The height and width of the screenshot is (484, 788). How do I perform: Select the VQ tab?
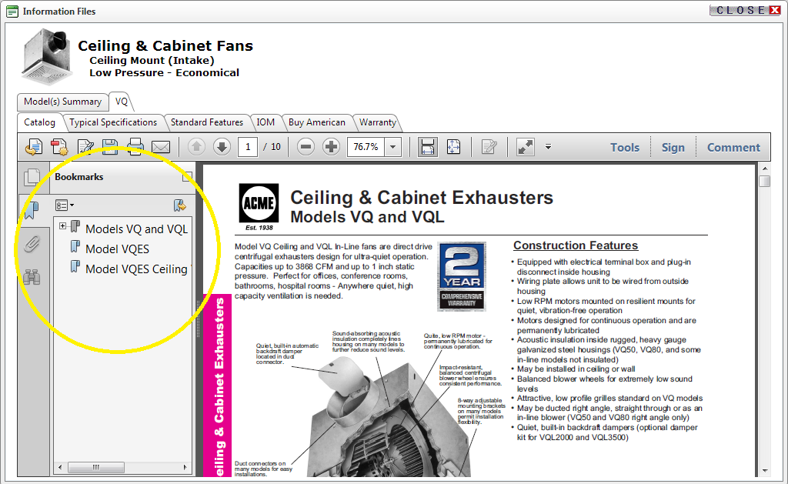click(x=121, y=102)
